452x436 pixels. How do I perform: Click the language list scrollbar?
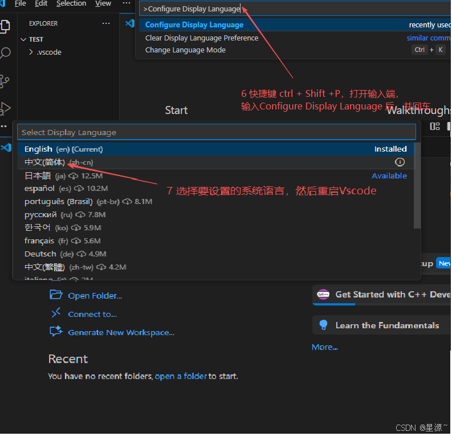417,186
